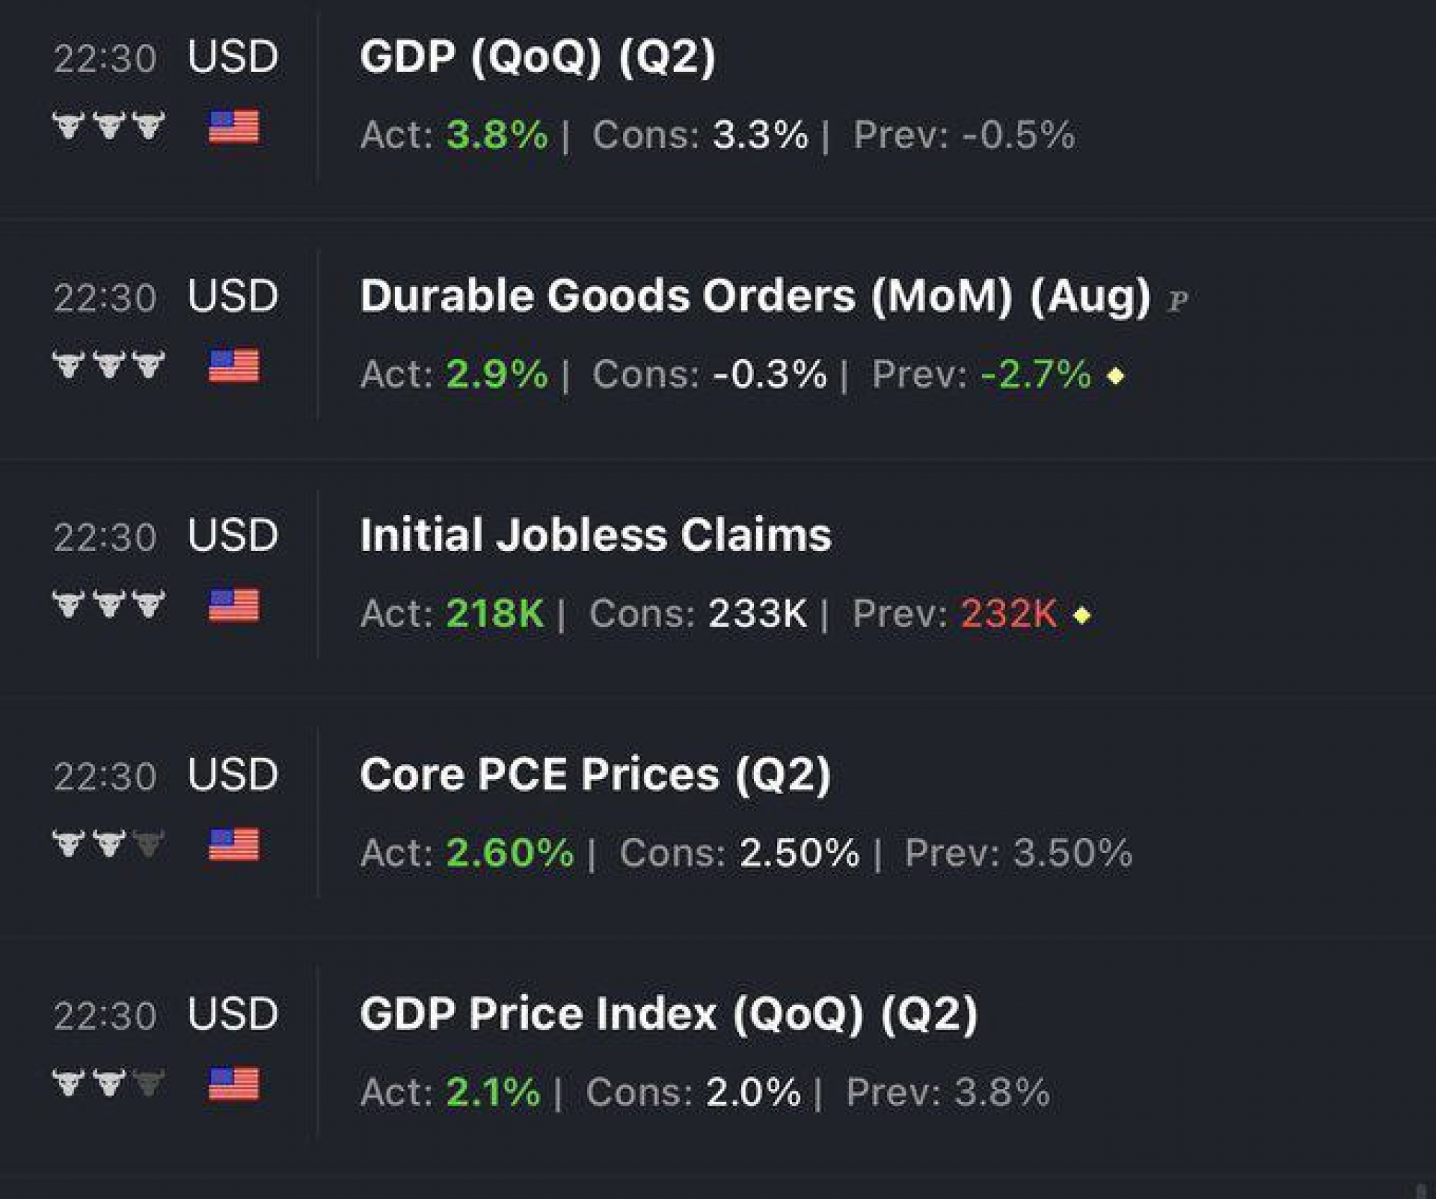Click bull importance icons for GDP (QoQ)

[108, 126]
